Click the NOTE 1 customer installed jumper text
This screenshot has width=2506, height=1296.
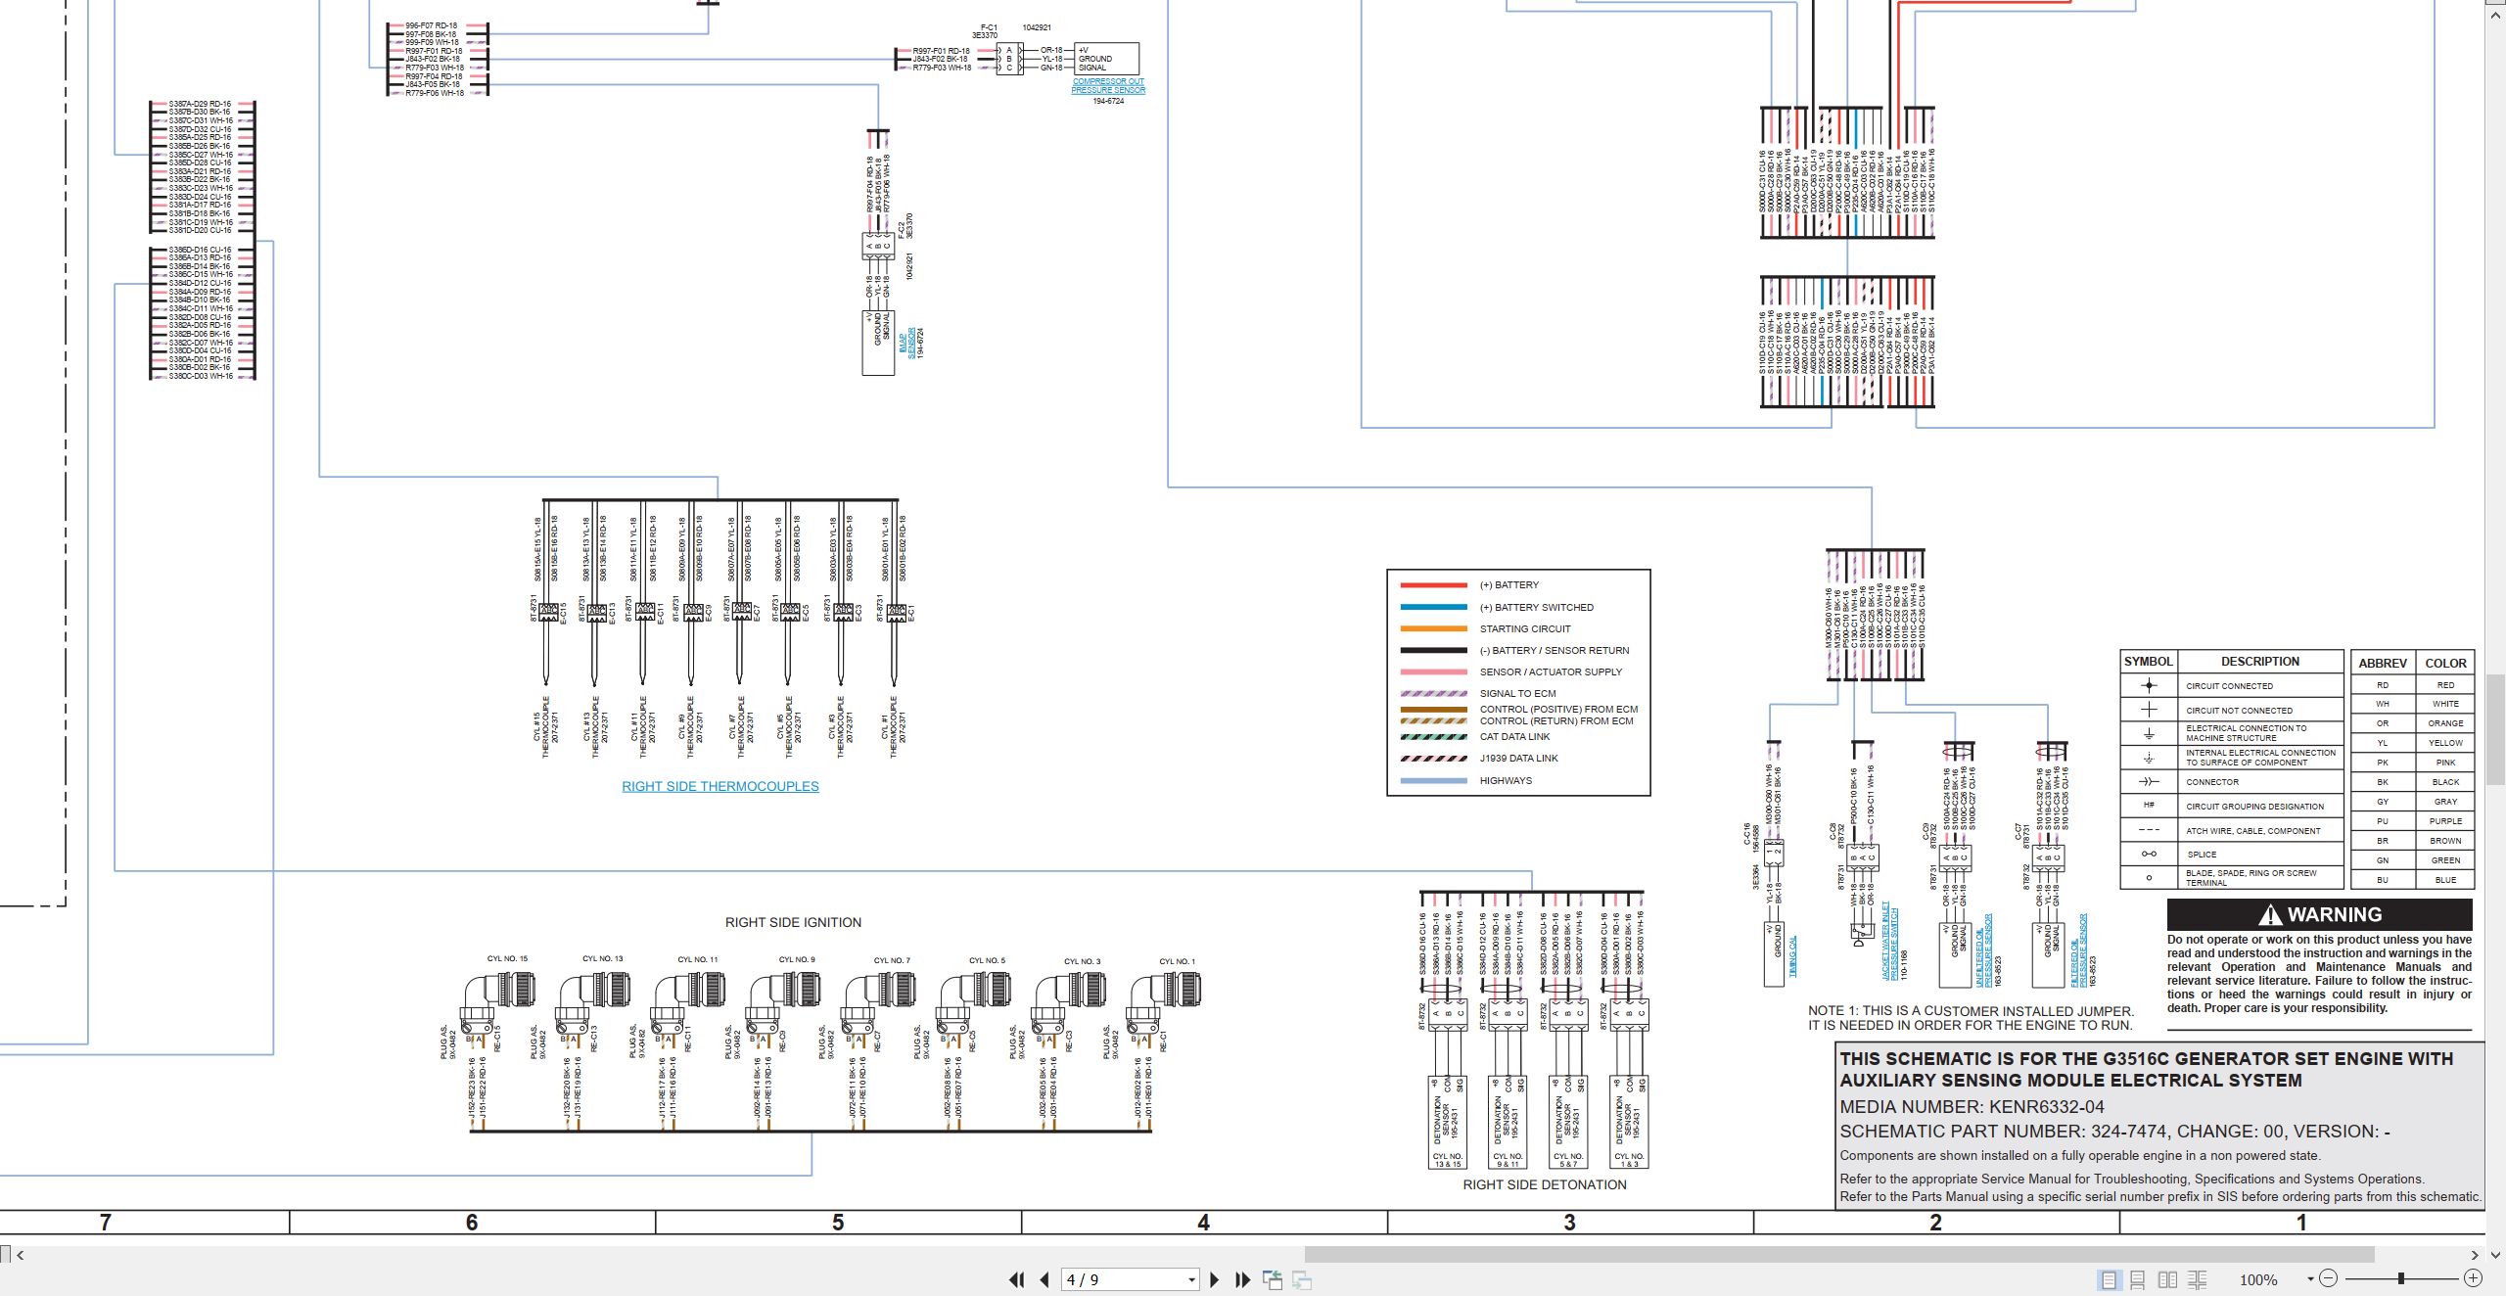tap(1970, 1018)
